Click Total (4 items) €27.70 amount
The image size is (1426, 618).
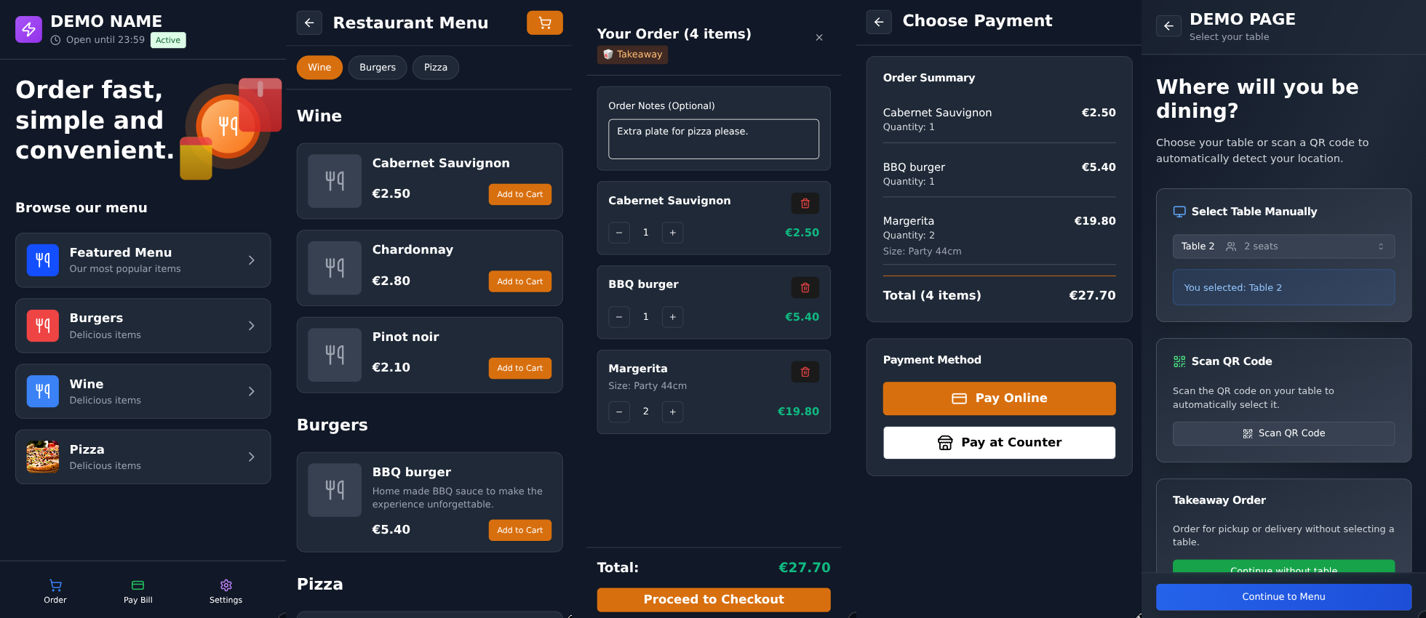pyautogui.click(x=1092, y=295)
